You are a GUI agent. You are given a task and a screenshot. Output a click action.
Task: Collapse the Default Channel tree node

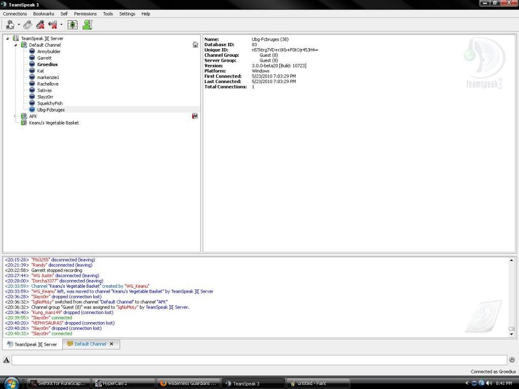(x=15, y=45)
